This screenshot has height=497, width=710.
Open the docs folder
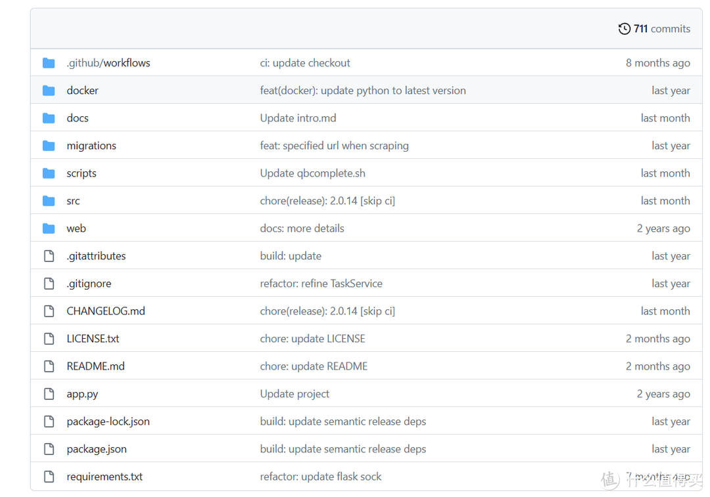coord(78,118)
